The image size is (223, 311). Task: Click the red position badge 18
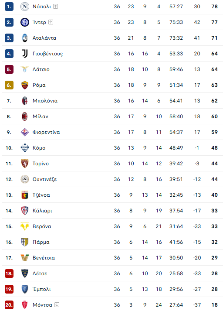click(x=9, y=273)
